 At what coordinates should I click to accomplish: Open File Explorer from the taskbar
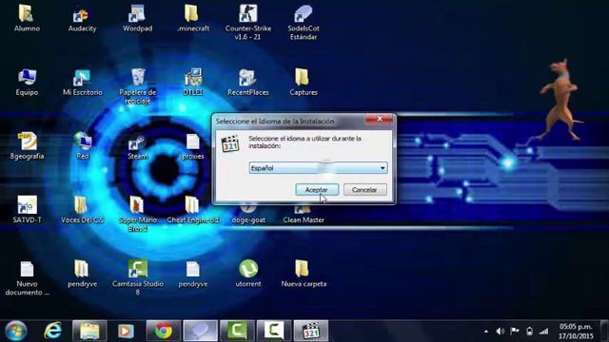[89, 331]
